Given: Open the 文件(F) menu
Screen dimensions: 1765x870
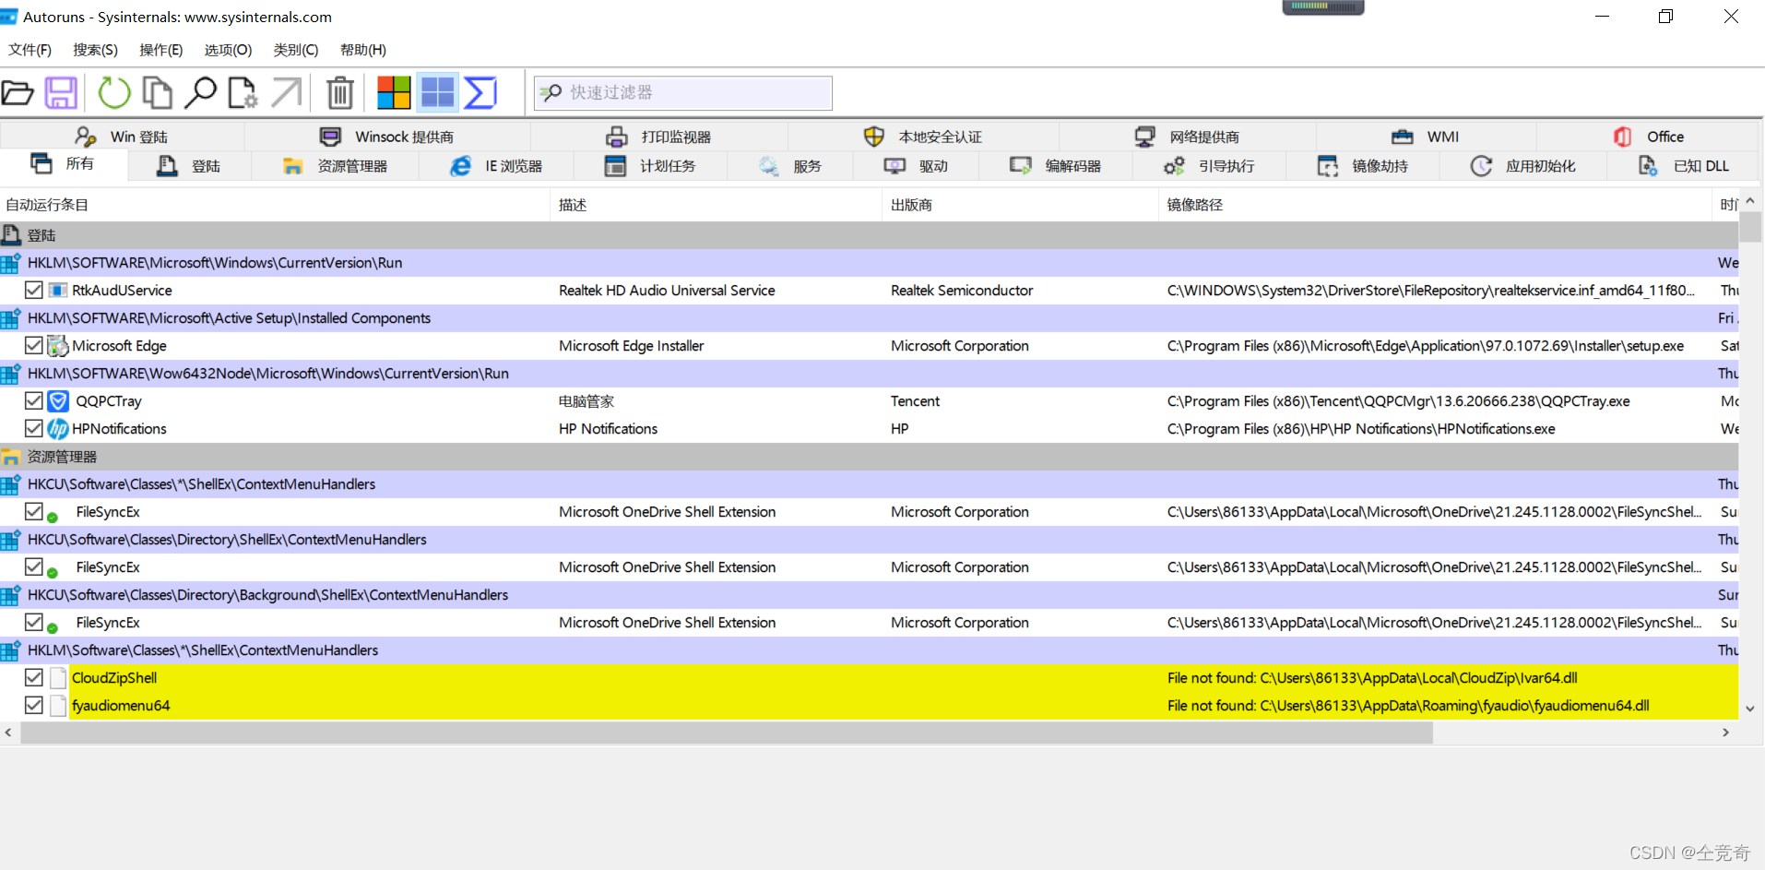Looking at the screenshot, I should pyautogui.click(x=30, y=50).
